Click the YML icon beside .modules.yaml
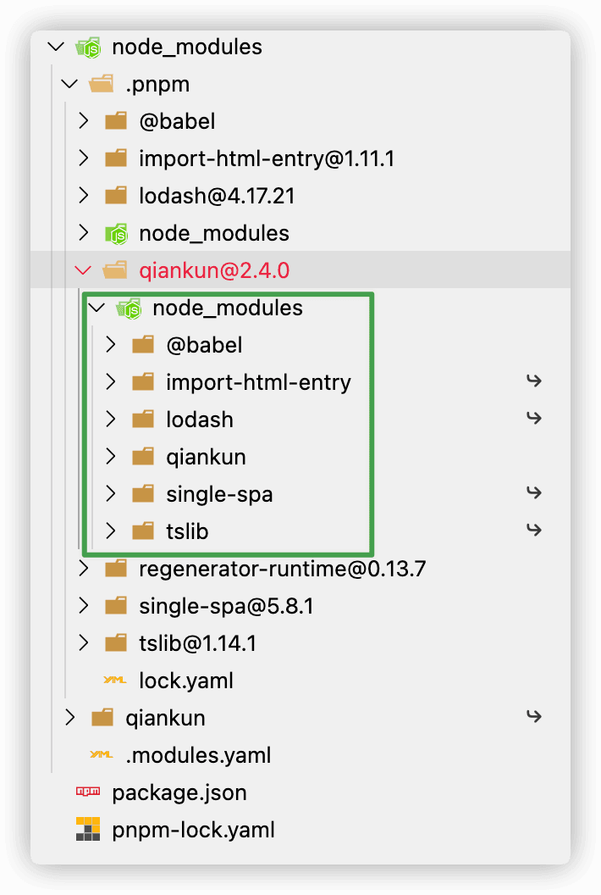 102,755
